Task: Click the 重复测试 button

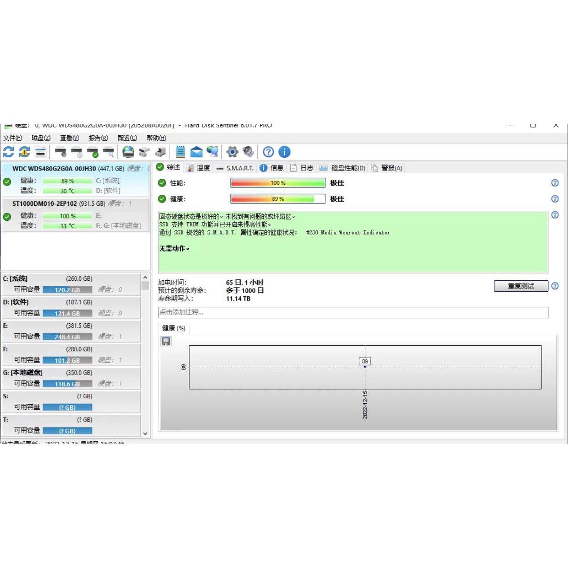Action: [x=521, y=286]
